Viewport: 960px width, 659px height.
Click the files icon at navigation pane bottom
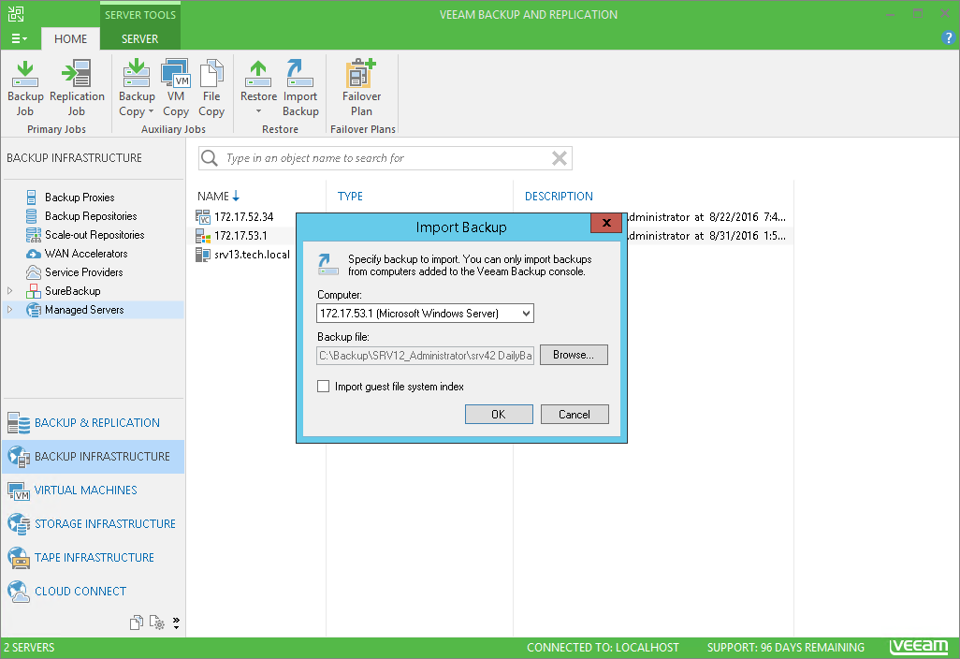(x=137, y=622)
